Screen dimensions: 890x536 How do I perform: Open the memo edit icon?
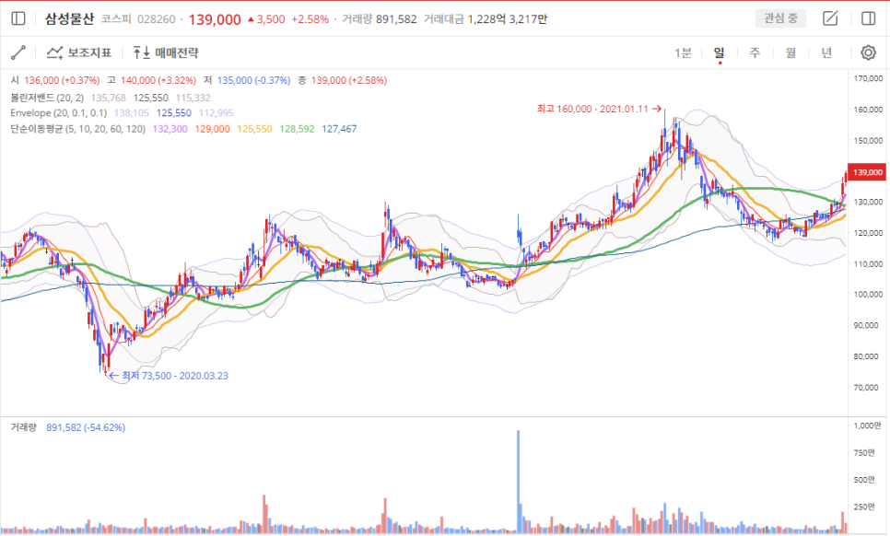click(830, 18)
